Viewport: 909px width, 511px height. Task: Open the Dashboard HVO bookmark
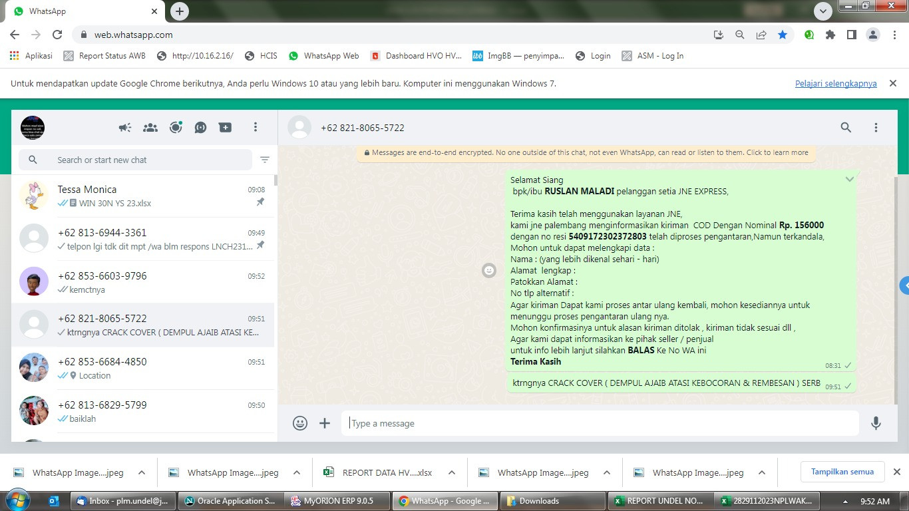(x=416, y=56)
